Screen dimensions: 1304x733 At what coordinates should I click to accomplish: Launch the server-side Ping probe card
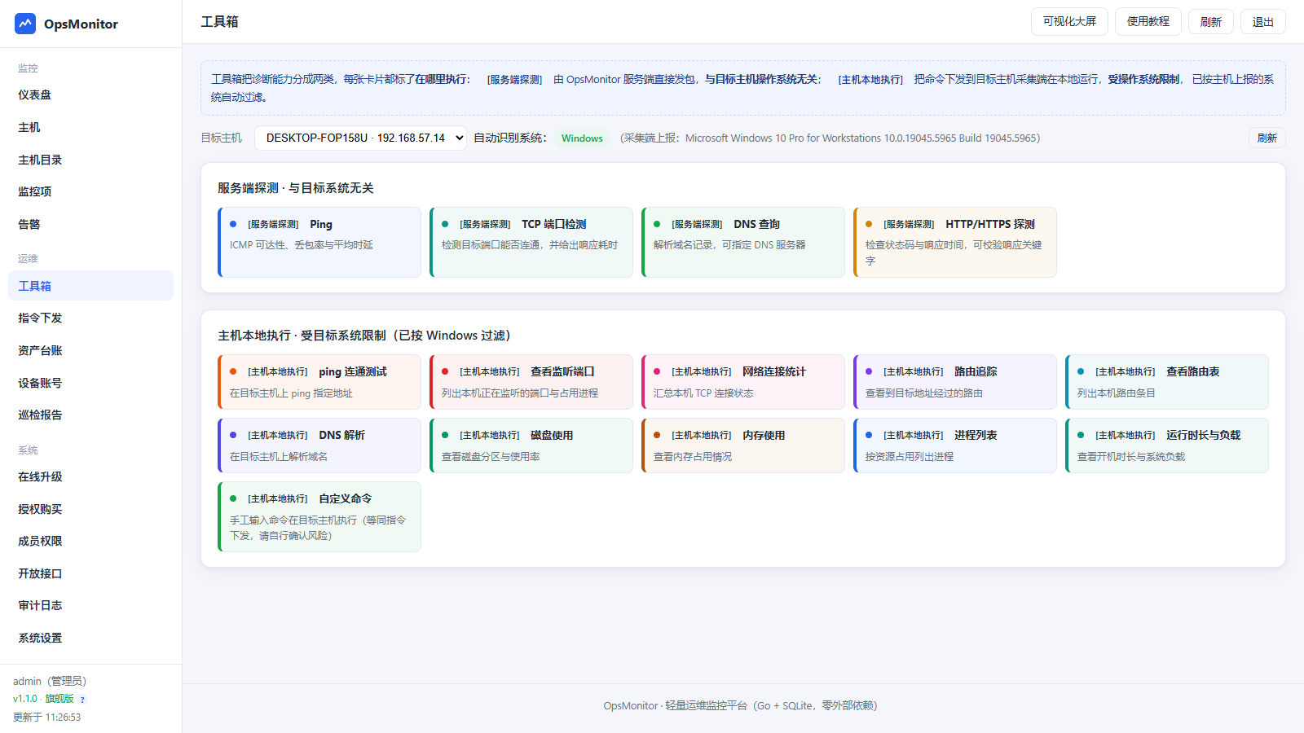[319, 242]
